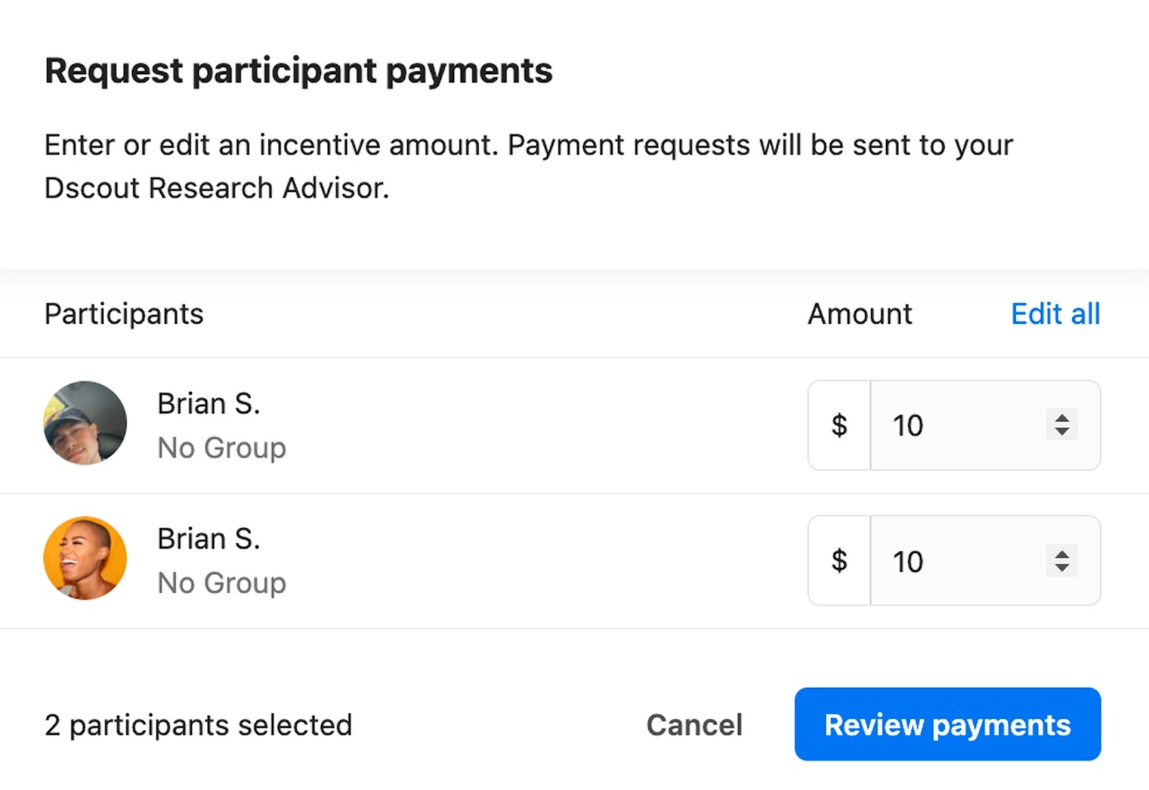1149x790 pixels.
Task: Increase the amount for the first participant
Action: coord(1062,417)
